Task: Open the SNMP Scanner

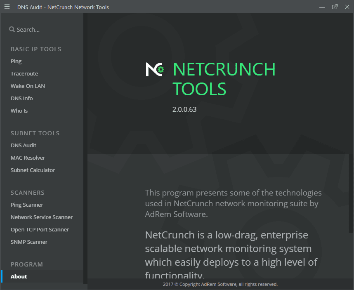Action: tap(29, 242)
